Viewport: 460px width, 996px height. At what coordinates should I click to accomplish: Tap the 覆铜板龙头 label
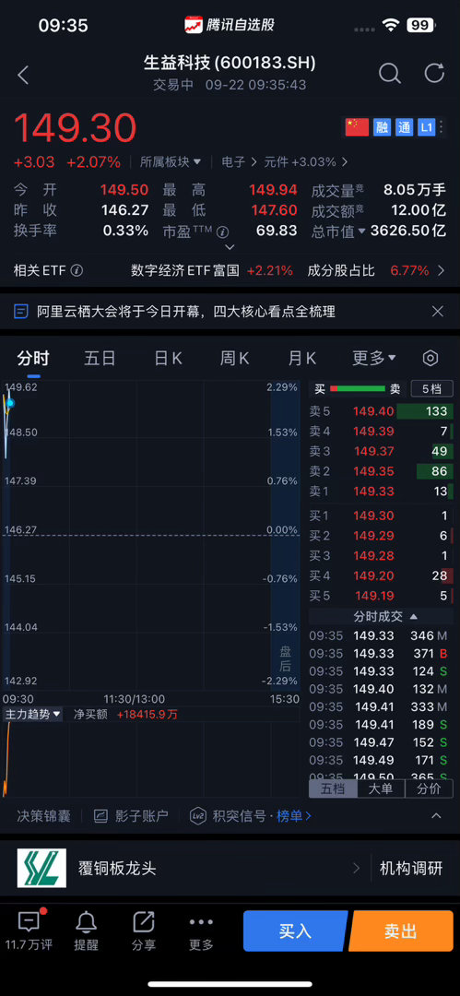point(117,869)
